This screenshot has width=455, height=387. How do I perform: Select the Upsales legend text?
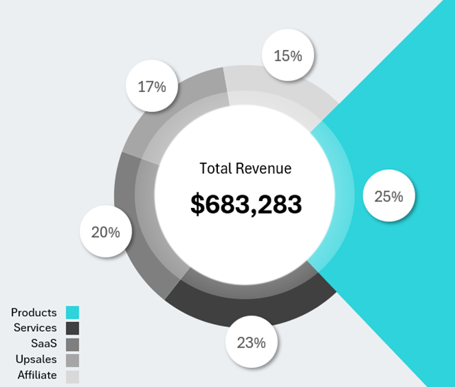click(36, 360)
